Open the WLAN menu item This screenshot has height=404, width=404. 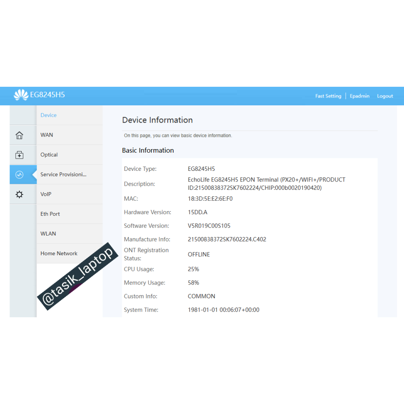pyautogui.click(x=69, y=234)
